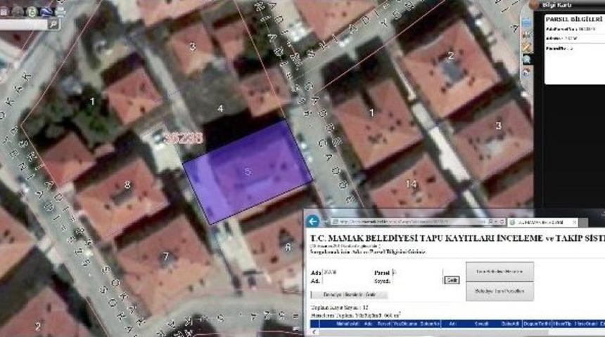Image resolution: width=605 pixels, height=337 pixels.
Task: Click parcel 8 on the map
Action: pyautogui.click(x=127, y=185)
